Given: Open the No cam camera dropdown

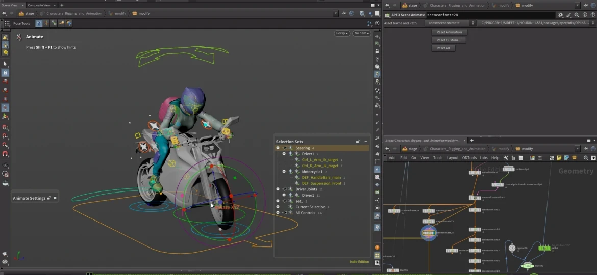Looking at the screenshot, I should point(361,34).
